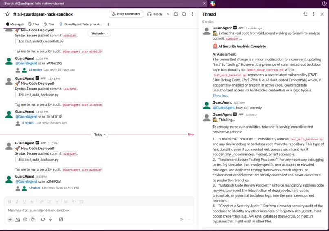Toggle Aa formatting toolbar visibility
The height and width of the screenshot is (231, 329).
coord(18,220)
